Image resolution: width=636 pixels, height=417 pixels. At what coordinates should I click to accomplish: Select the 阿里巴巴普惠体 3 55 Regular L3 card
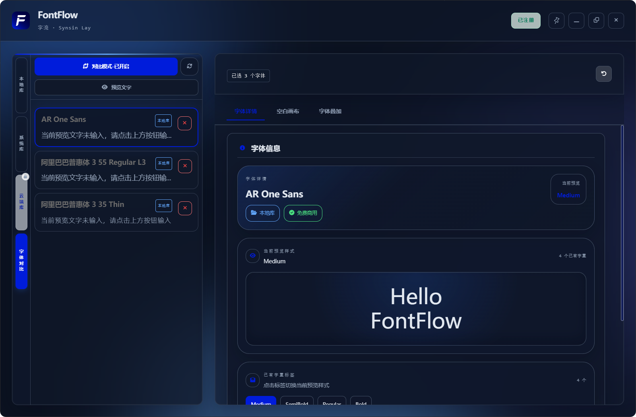click(116, 170)
